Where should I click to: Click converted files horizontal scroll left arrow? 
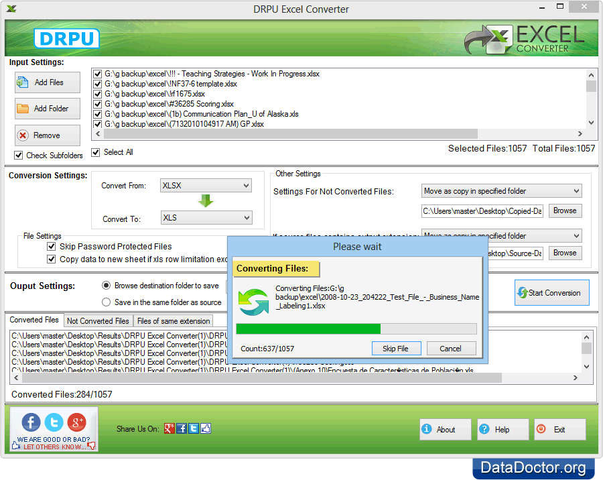pyautogui.click(x=16, y=378)
